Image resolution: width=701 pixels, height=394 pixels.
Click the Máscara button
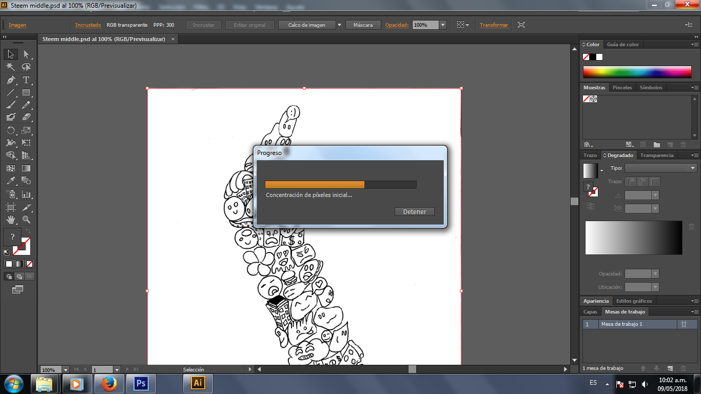click(x=363, y=25)
